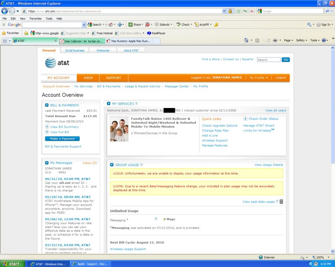Open the SHOP navigation tab
The image size is (335, 267).
(x=88, y=78)
